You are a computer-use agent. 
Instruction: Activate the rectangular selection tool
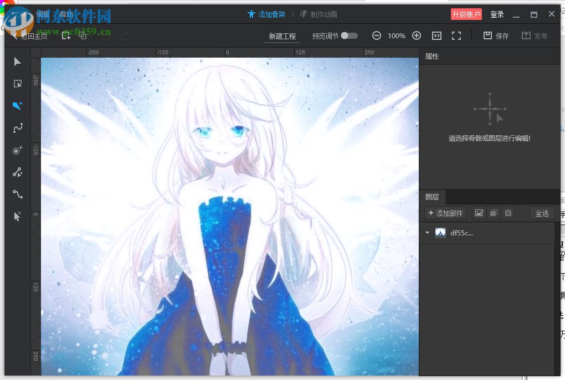pos(17,84)
